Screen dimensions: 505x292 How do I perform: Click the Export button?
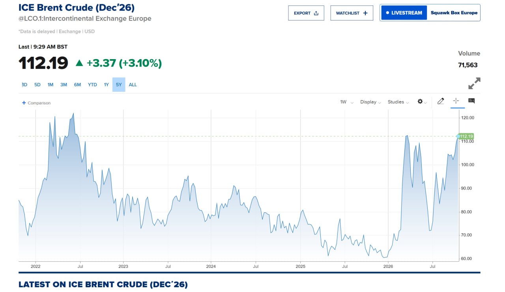pyautogui.click(x=306, y=13)
